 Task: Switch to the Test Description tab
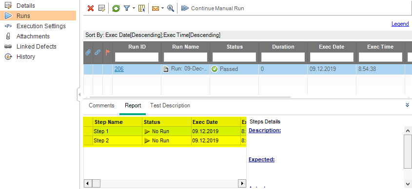tap(170, 105)
